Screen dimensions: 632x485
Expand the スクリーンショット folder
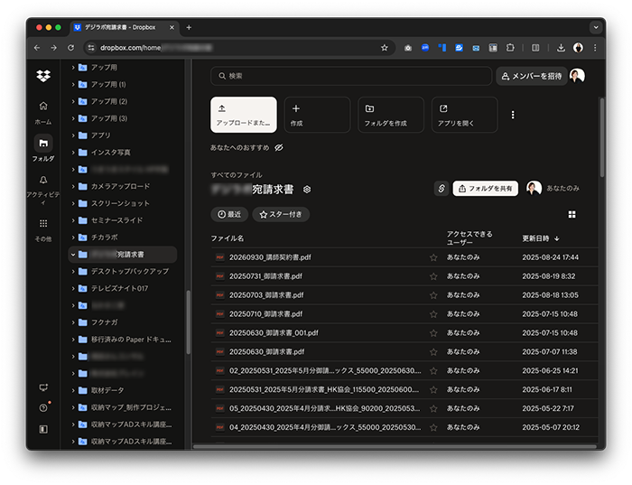coord(73,203)
